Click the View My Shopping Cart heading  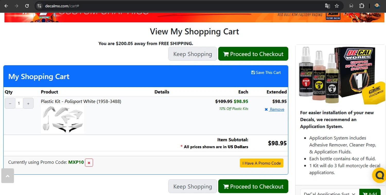point(194,31)
